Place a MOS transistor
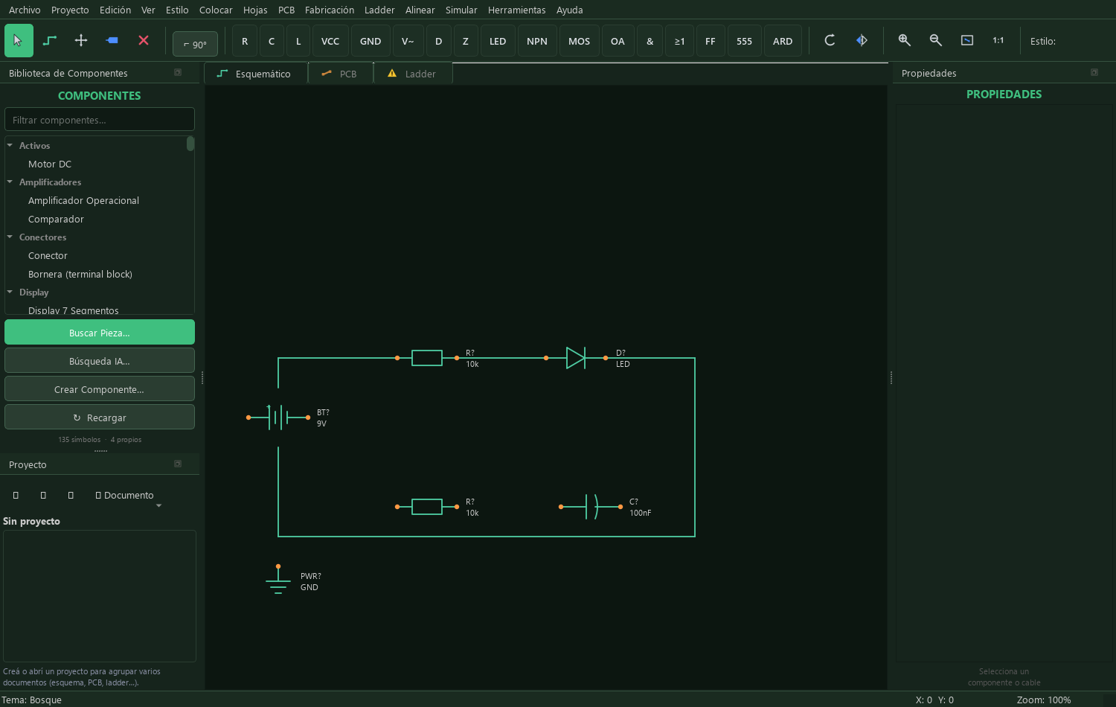This screenshot has height=707, width=1116. (x=579, y=41)
